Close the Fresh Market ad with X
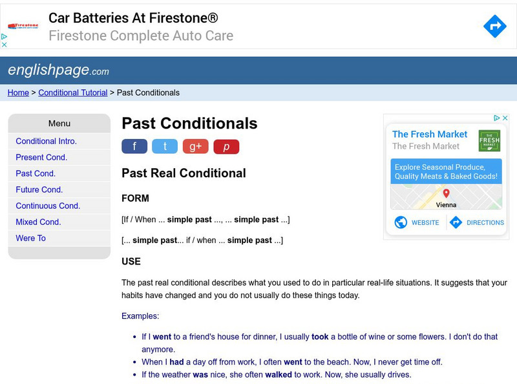Viewport: 517px width, 384px height. pyautogui.click(x=505, y=118)
